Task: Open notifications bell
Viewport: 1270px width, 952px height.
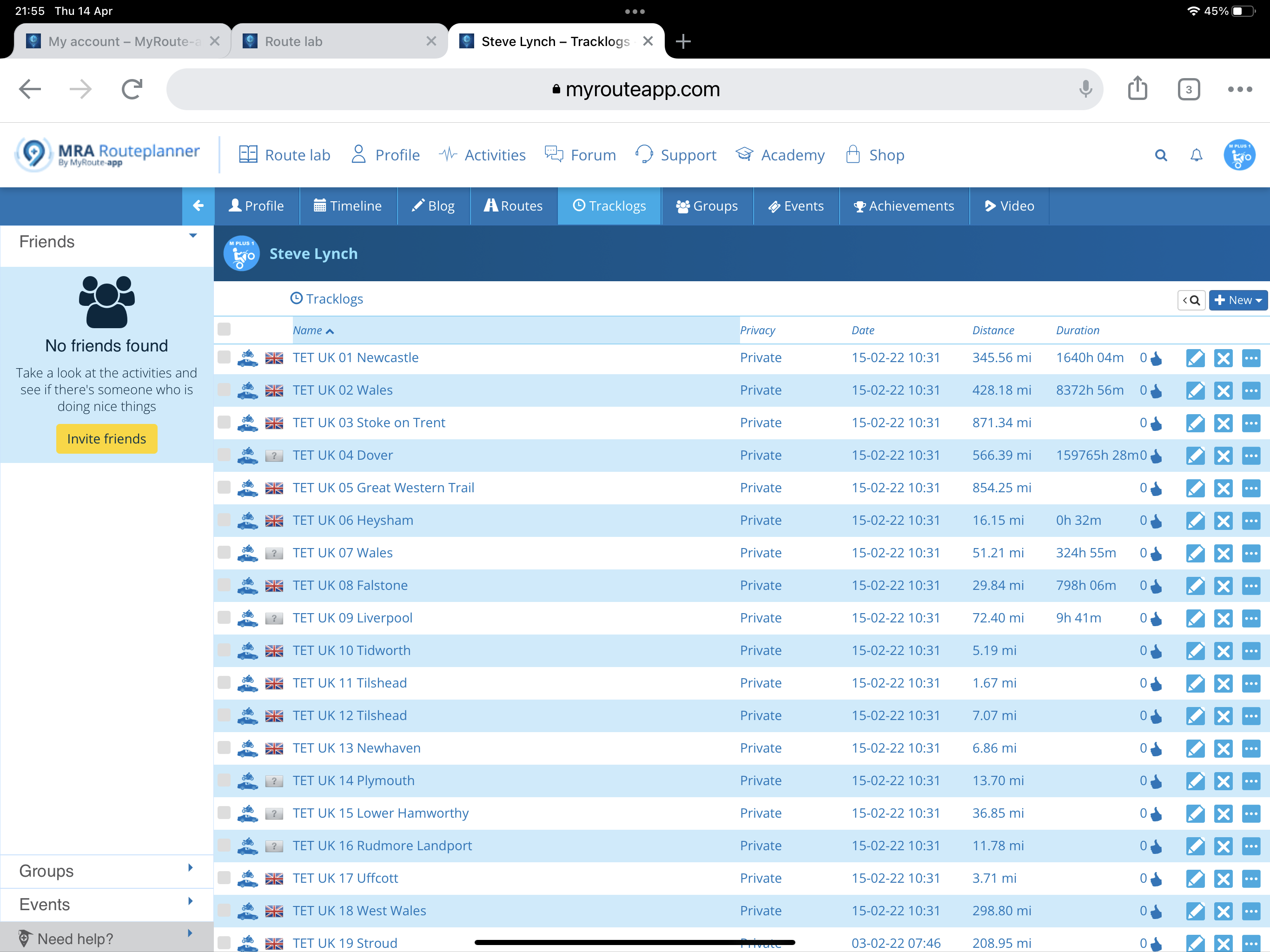Action: pos(1197,155)
